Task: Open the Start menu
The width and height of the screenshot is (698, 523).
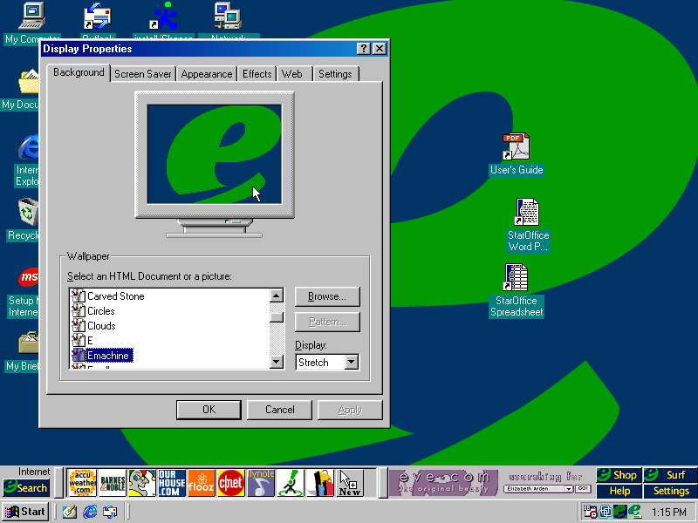Action: [25, 512]
